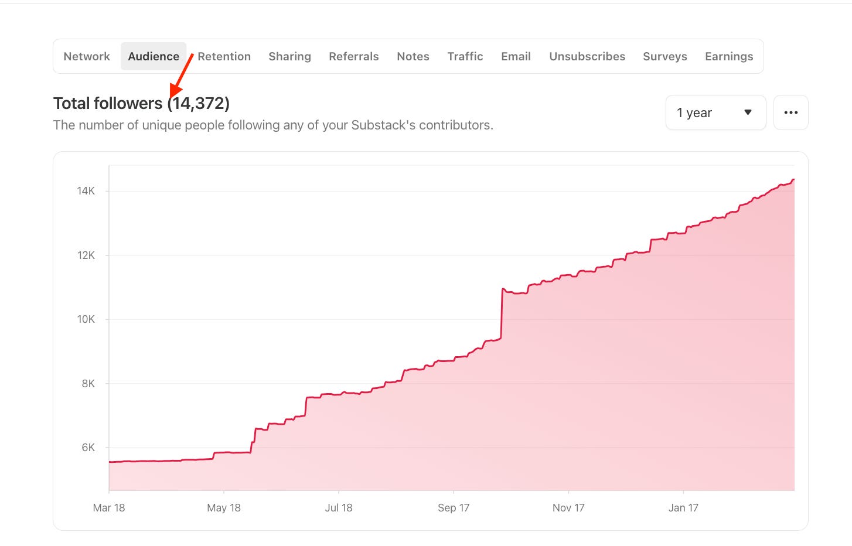Switch to the Network tab
Image resolution: width=852 pixels, height=546 pixels.
point(87,56)
